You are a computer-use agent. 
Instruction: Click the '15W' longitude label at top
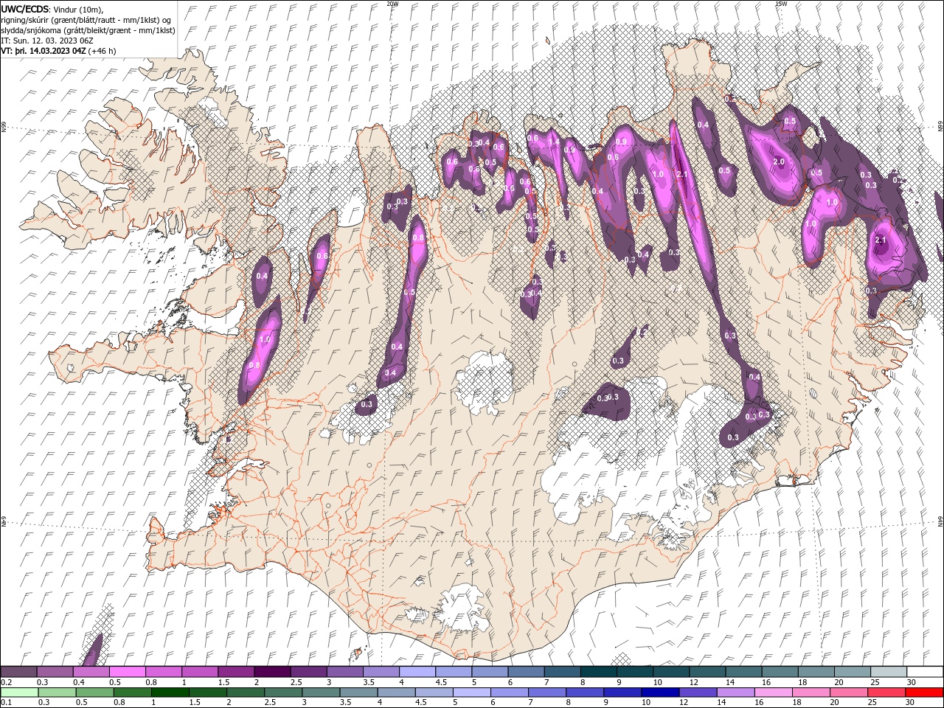(x=781, y=4)
